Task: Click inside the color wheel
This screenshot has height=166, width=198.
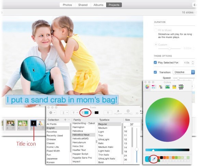Action: pyautogui.click(x=167, y=120)
